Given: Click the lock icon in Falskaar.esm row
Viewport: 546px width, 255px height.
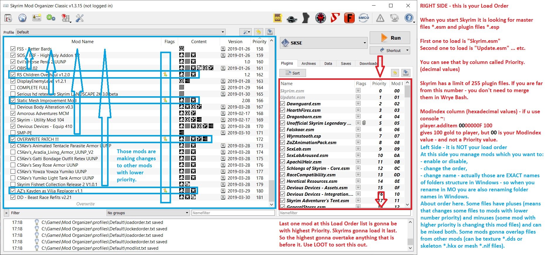Looking at the screenshot, I should [358, 129].
